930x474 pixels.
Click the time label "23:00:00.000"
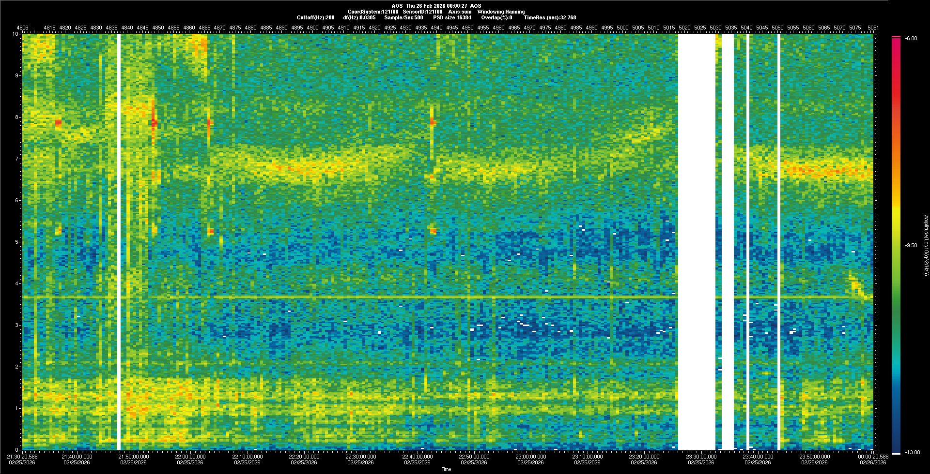point(531,456)
